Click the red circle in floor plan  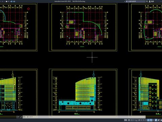point(28,9)
